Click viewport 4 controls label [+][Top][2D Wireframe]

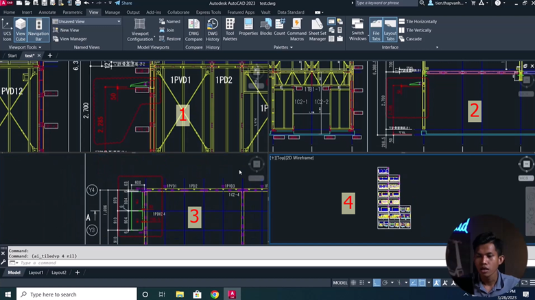click(292, 158)
